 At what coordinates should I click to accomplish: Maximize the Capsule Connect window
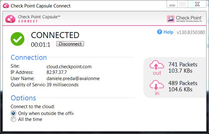(183, 4)
